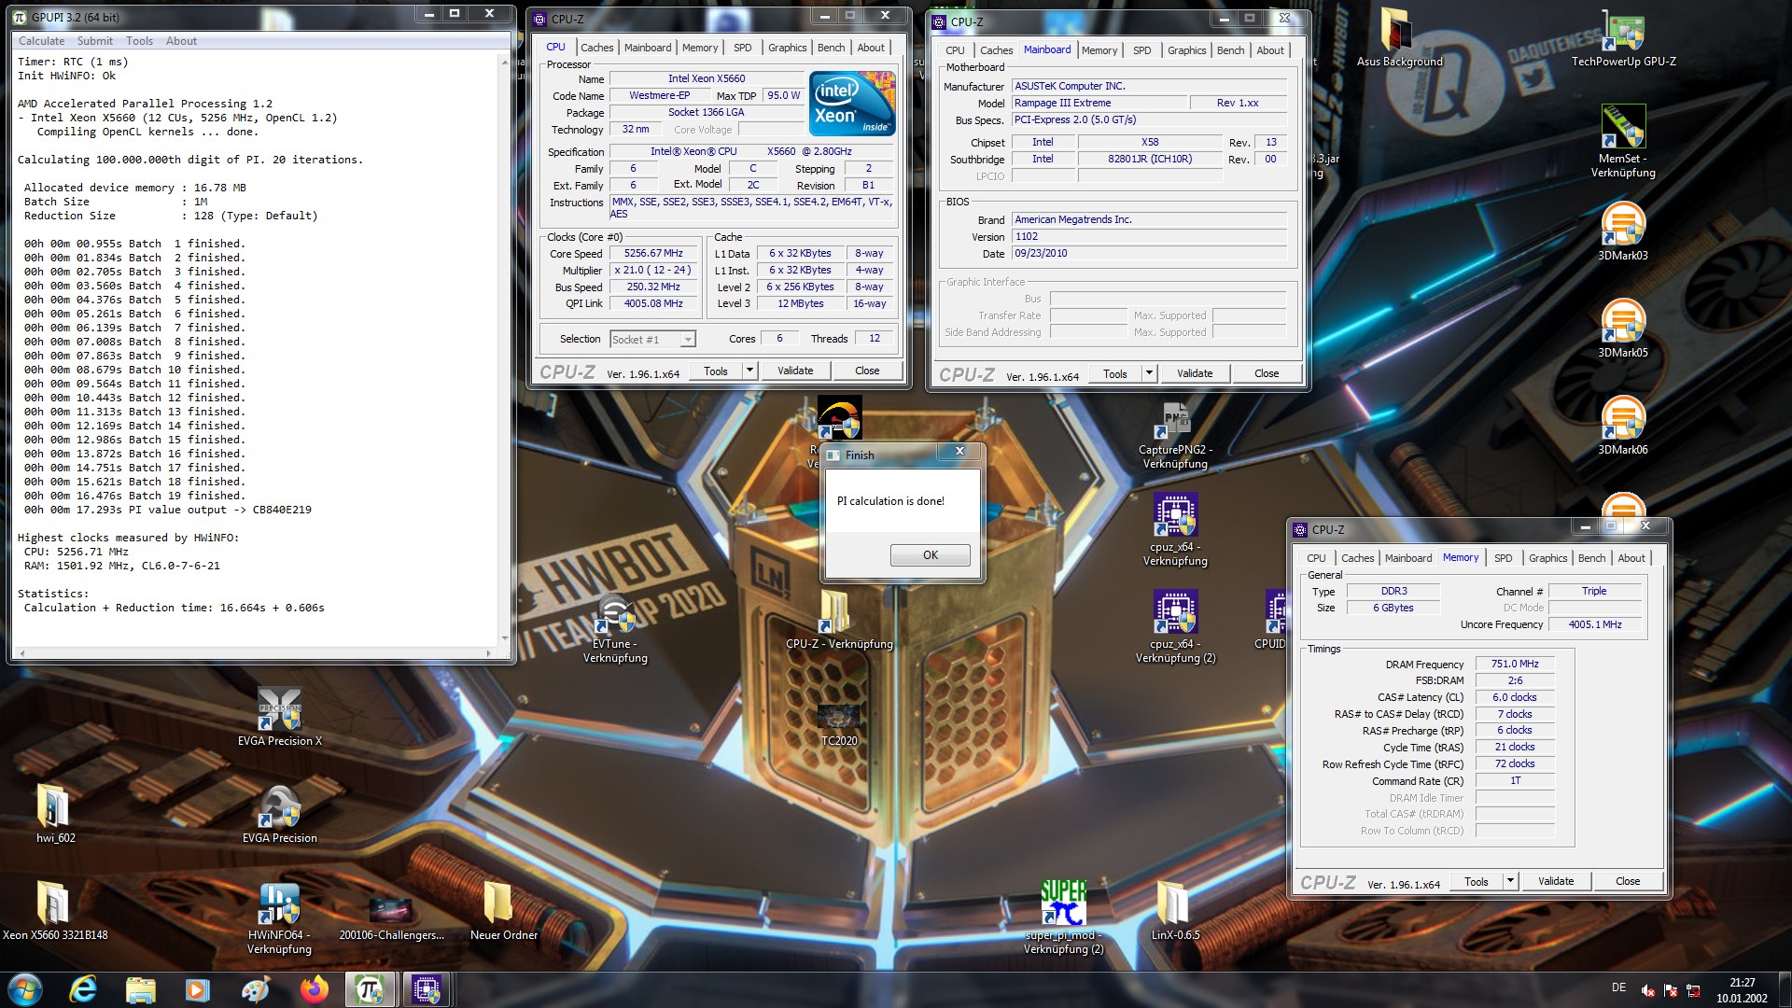Click Validate in Memory CPU-Z window
Image resolution: width=1792 pixels, height=1008 pixels.
pos(1556,881)
